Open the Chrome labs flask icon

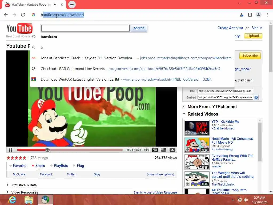(241, 15)
